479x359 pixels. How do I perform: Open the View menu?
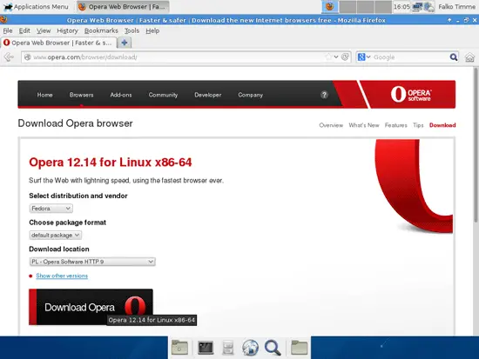pos(44,30)
